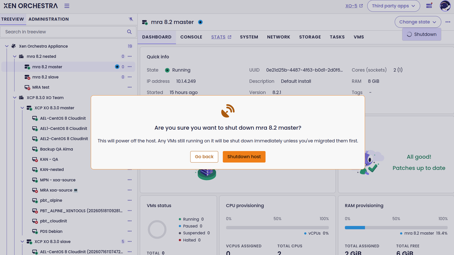Open more actions for MRA xoa-source
This screenshot has height=255, width=454.
click(130, 190)
